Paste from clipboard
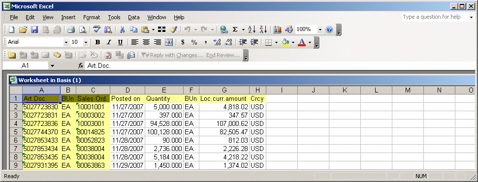 pyautogui.click(x=145, y=30)
